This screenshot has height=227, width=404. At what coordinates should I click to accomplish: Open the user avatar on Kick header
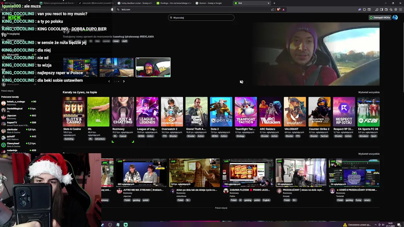pyautogui.click(x=395, y=18)
